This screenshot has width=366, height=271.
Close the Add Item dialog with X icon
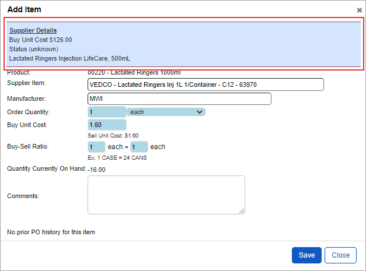[359, 10]
